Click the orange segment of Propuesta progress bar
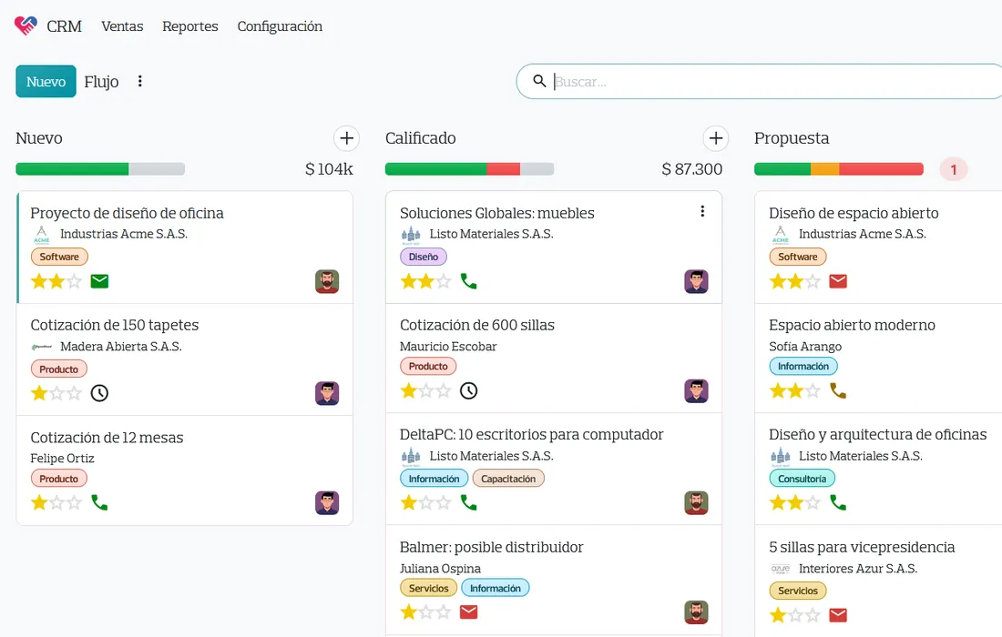This screenshot has height=637, width=1002. (825, 169)
